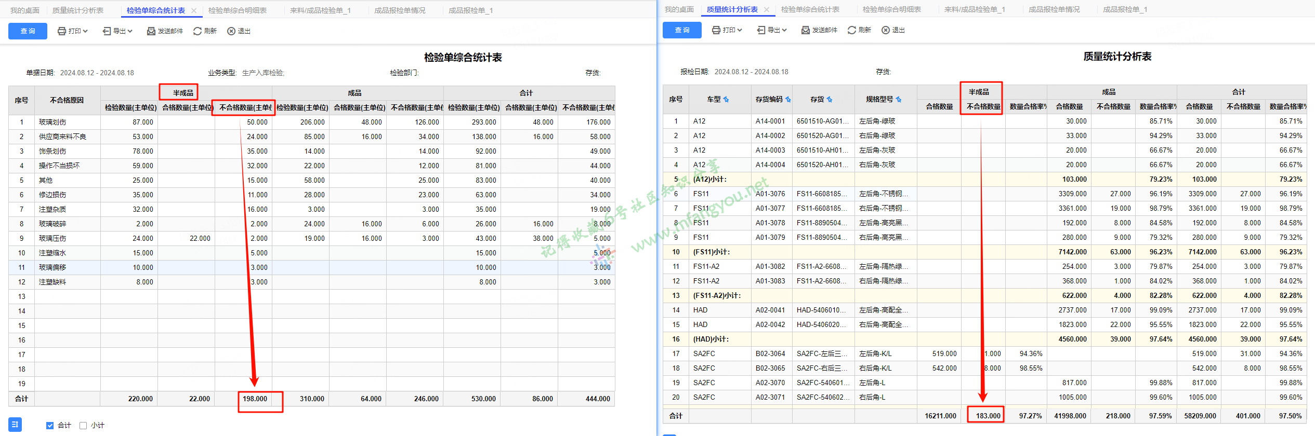Open 打印 dropdown in right window toolbar
This screenshot has height=436, width=1315.
coord(727,30)
